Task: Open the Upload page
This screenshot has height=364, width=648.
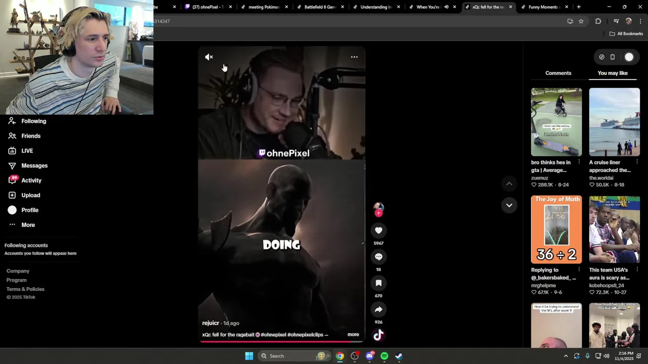Action: click(24, 195)
